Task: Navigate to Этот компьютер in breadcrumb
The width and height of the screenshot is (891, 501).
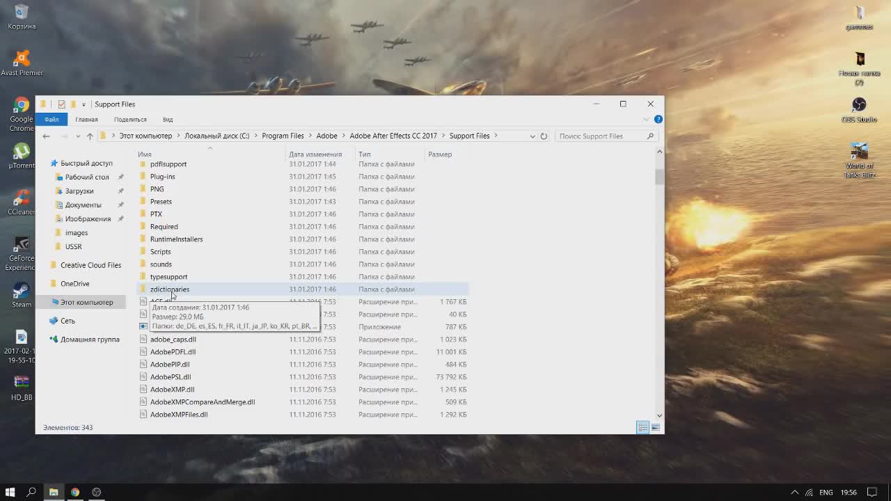Action: pos(145,136)
